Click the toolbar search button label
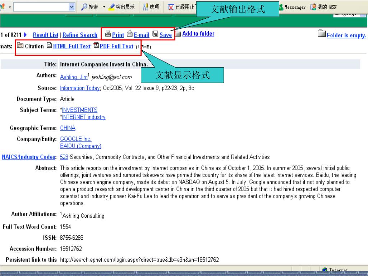The image size is (368, 276). pyautogui.click(x=93, y=7)
